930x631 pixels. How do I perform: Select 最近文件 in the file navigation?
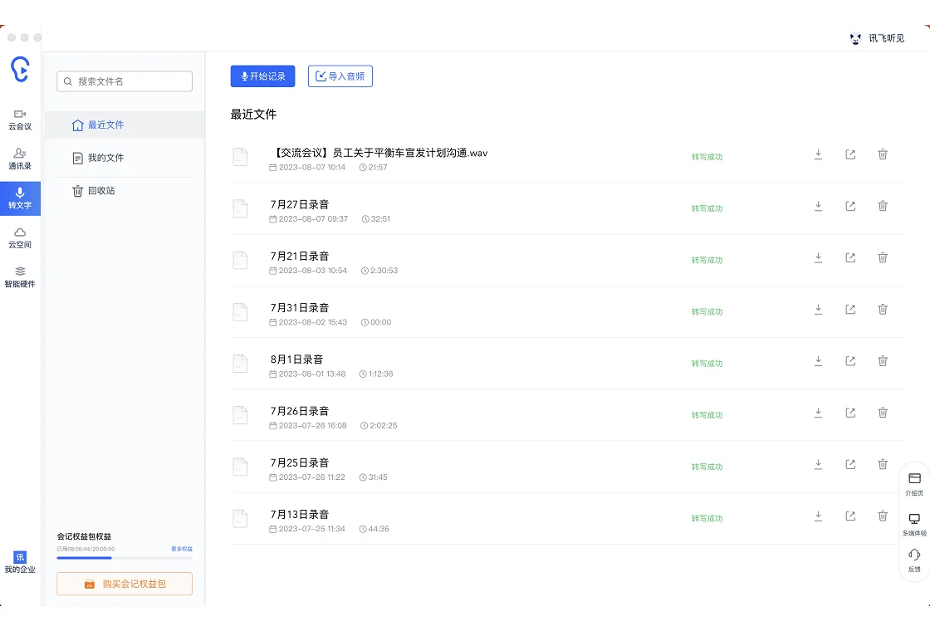[125, 125]
